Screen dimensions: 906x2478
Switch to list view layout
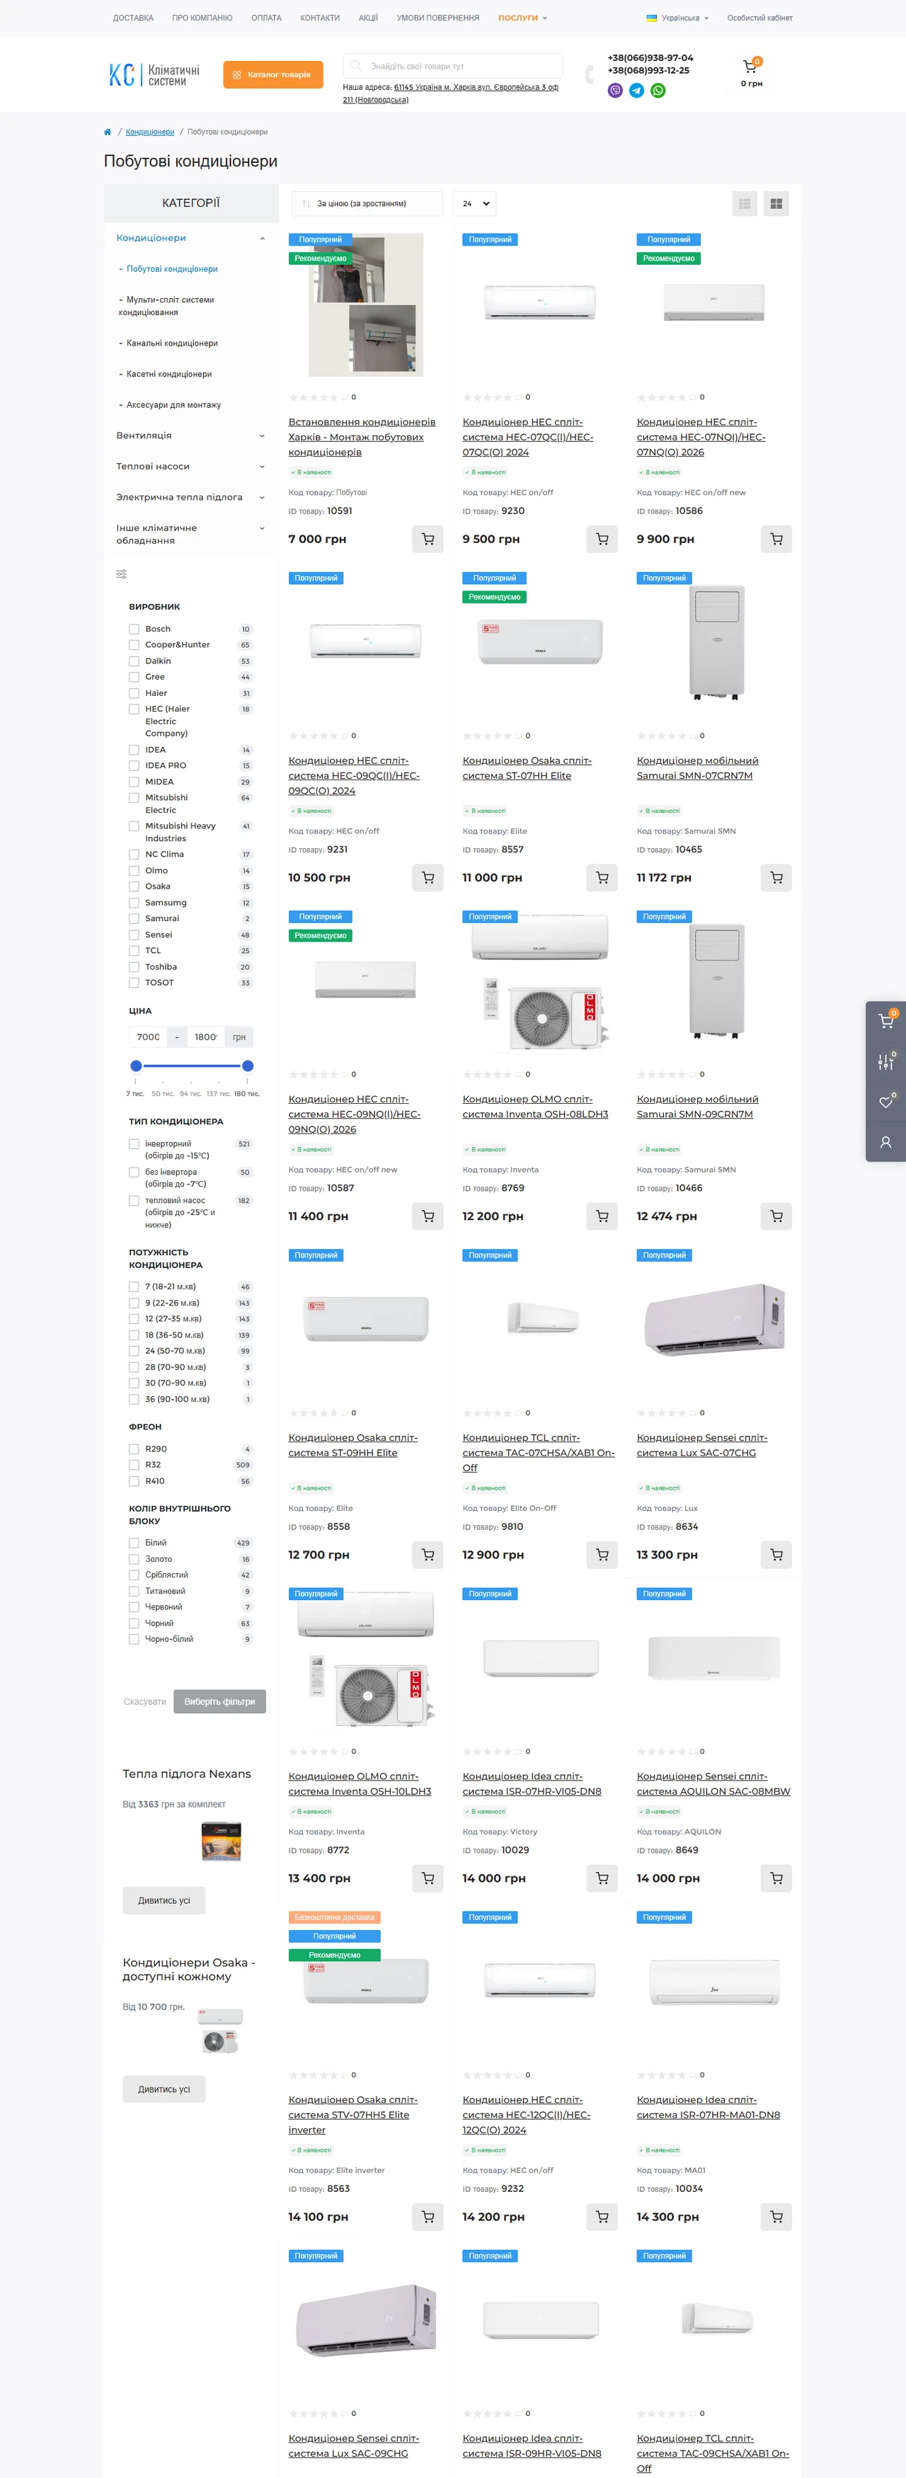[745, 204]
